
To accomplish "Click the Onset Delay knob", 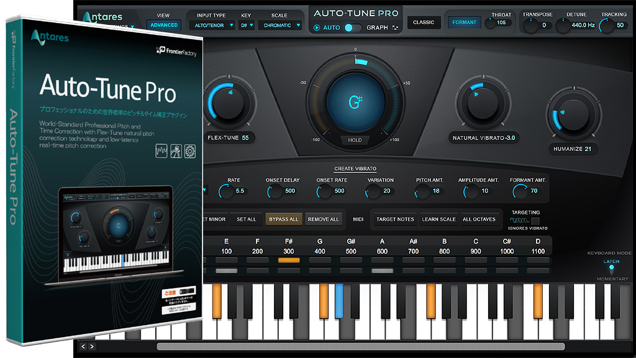I will tap(275, 191).
